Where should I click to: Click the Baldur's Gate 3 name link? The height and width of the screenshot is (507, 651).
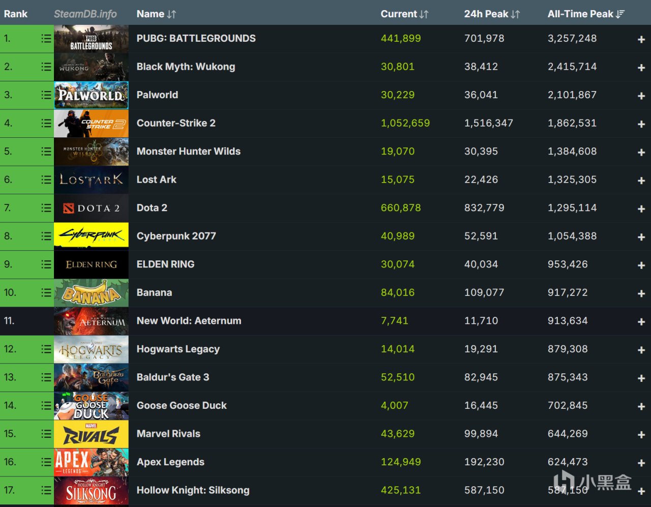pos(173,377)
